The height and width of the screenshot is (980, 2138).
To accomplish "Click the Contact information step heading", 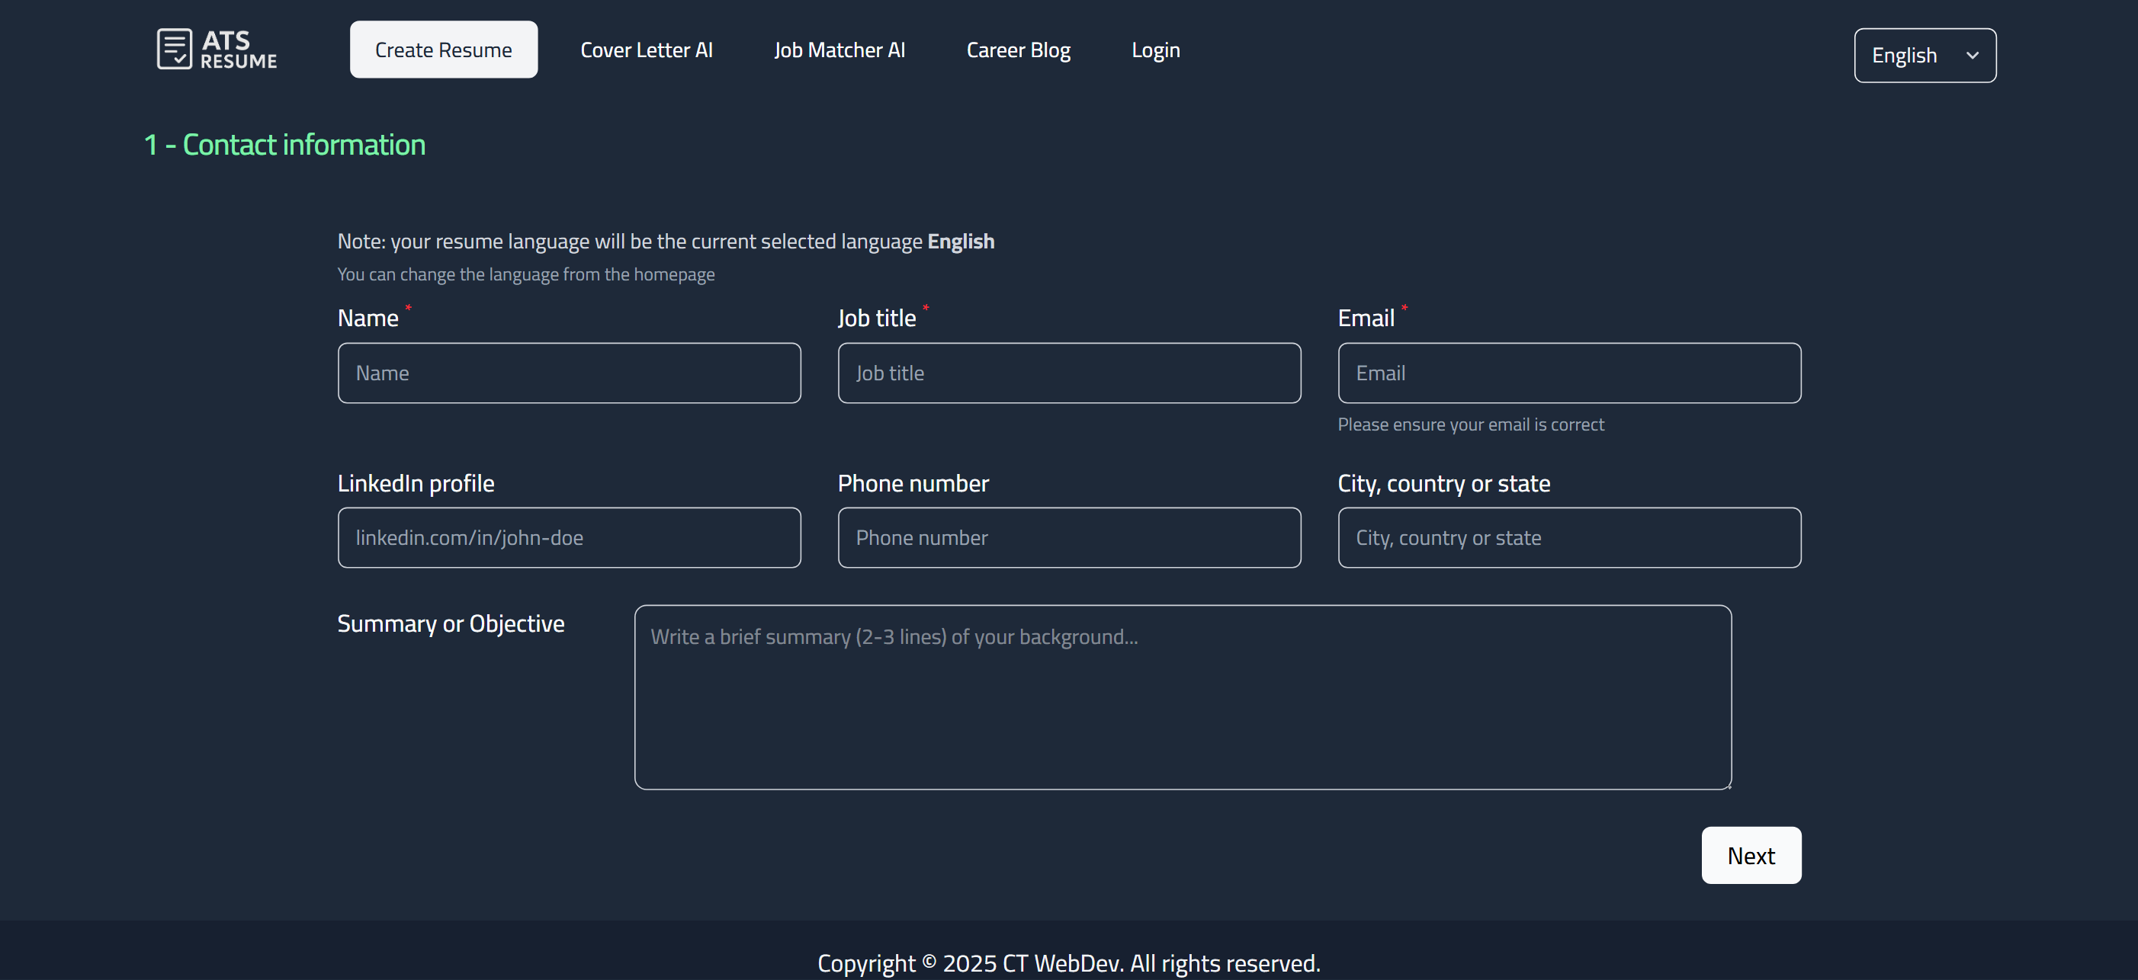I will (284, 146).
